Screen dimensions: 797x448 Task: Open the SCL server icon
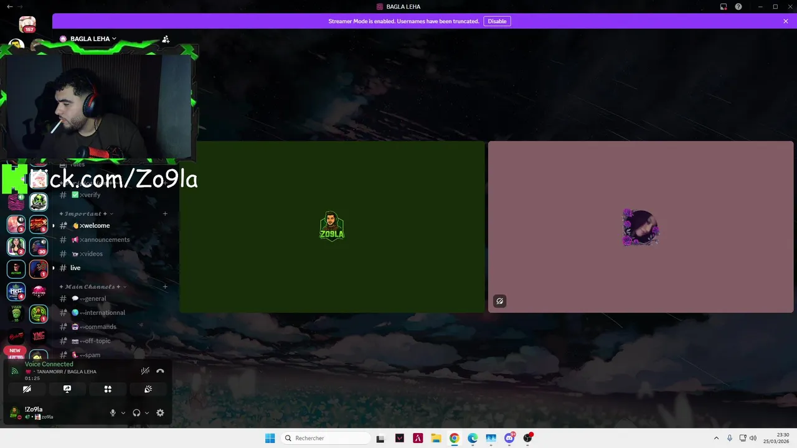click(x=39, y=202)
